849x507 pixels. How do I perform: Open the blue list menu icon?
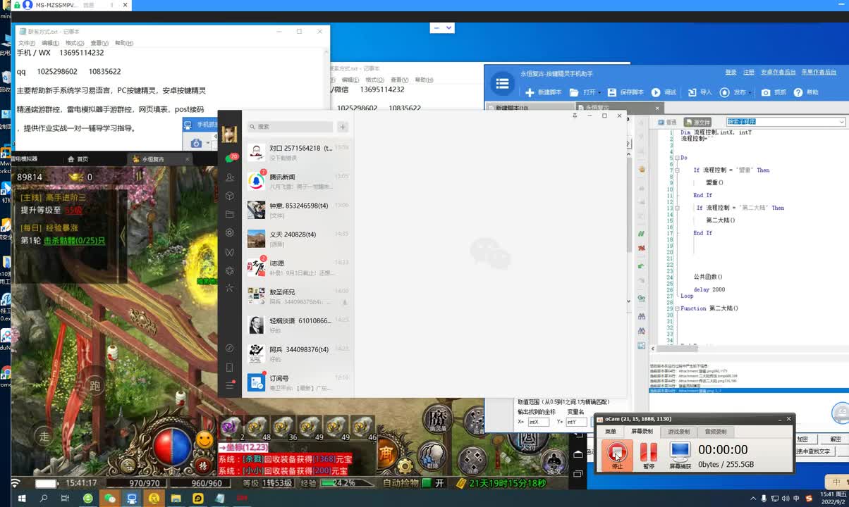coord(502,83)
